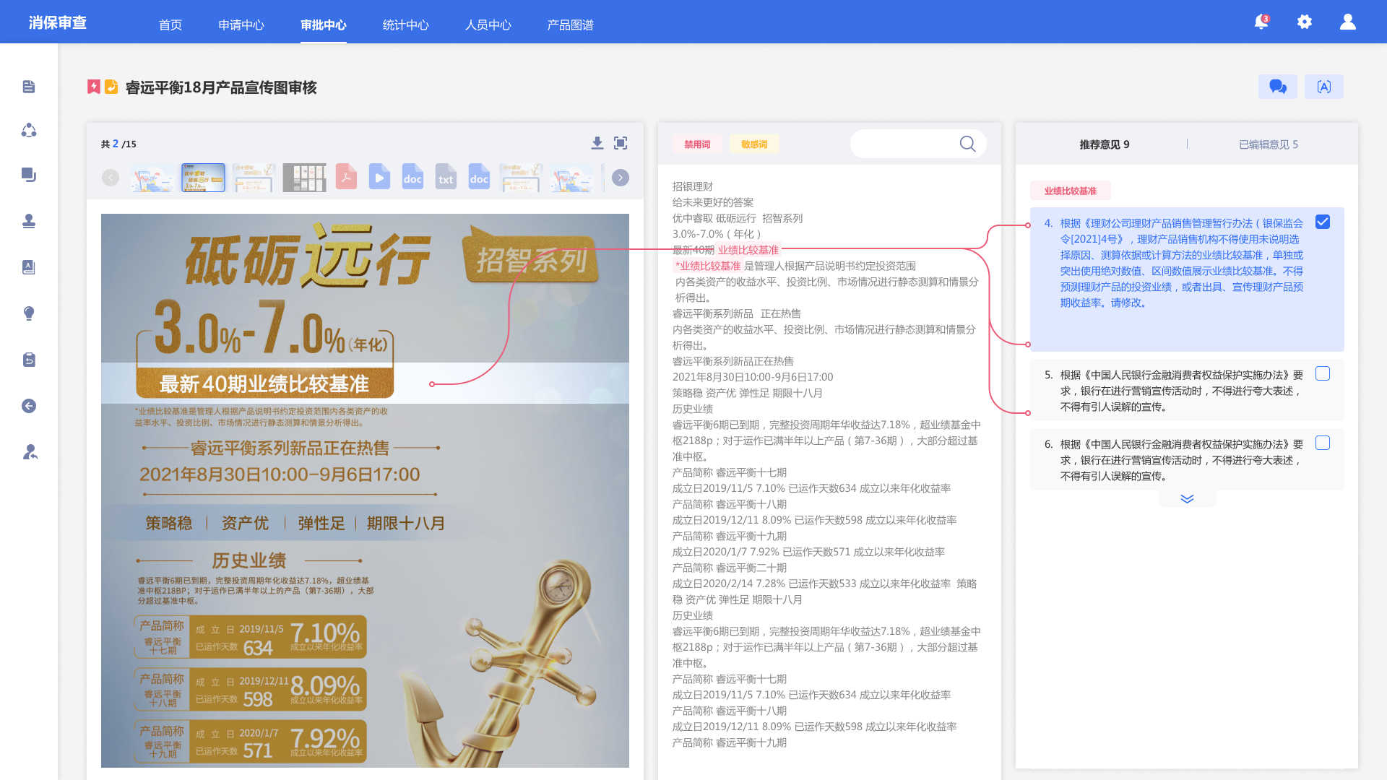Viewport: 1387px width, 780px height.
Task: Expand more recommendations with double chevron
Action: (1187, 498)
